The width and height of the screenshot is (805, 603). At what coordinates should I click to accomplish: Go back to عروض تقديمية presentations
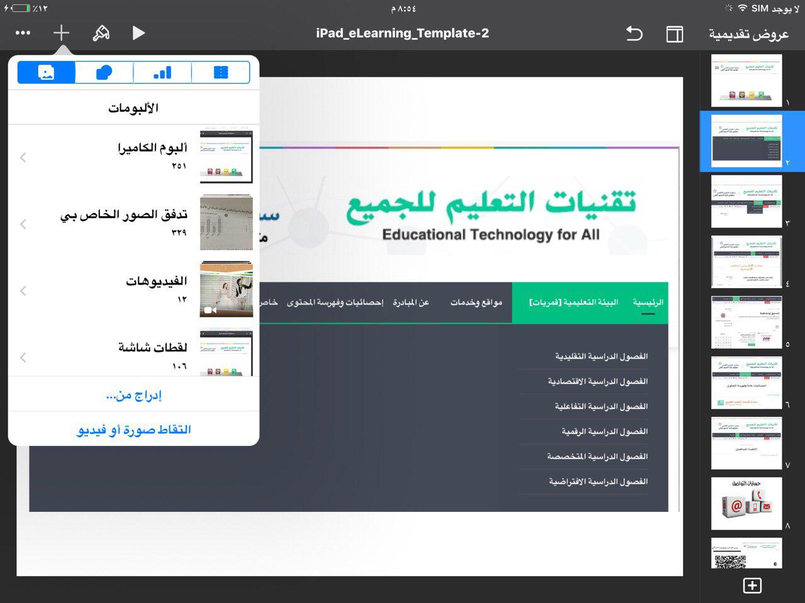[x=748, y=34]
